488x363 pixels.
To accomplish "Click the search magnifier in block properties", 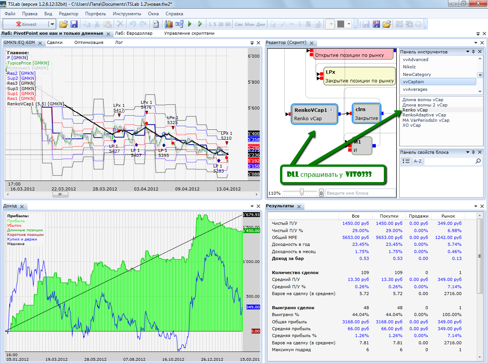I will tap(478, 161).
